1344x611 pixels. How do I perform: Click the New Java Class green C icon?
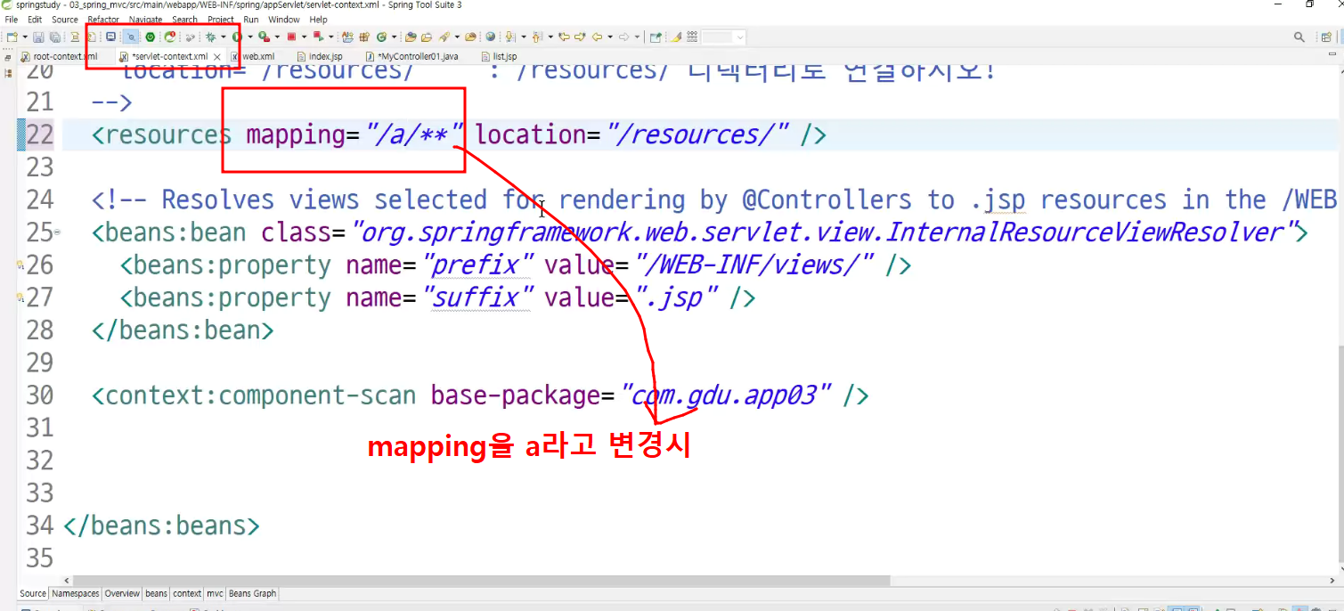coord(381,37)
